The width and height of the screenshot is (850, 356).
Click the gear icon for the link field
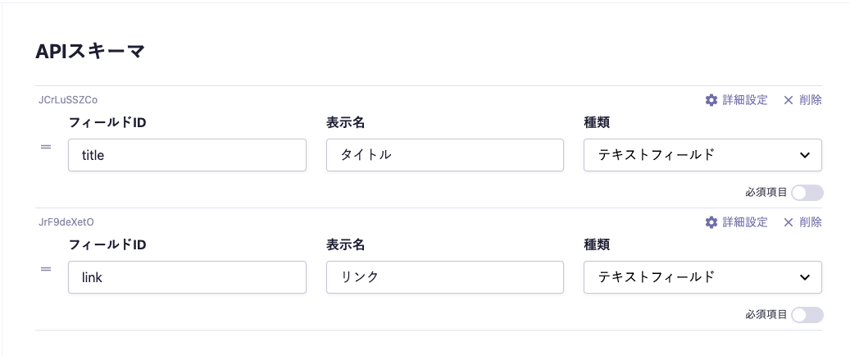(711, 222)
